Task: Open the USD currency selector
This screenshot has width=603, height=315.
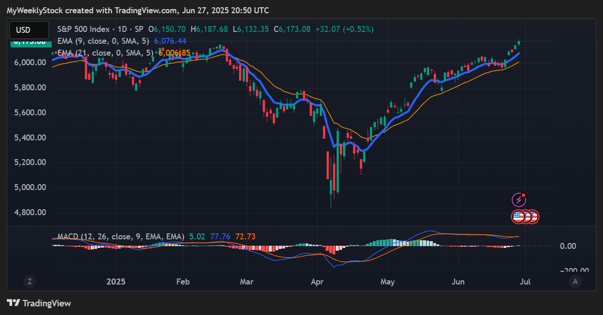Action: click(29, 30)
